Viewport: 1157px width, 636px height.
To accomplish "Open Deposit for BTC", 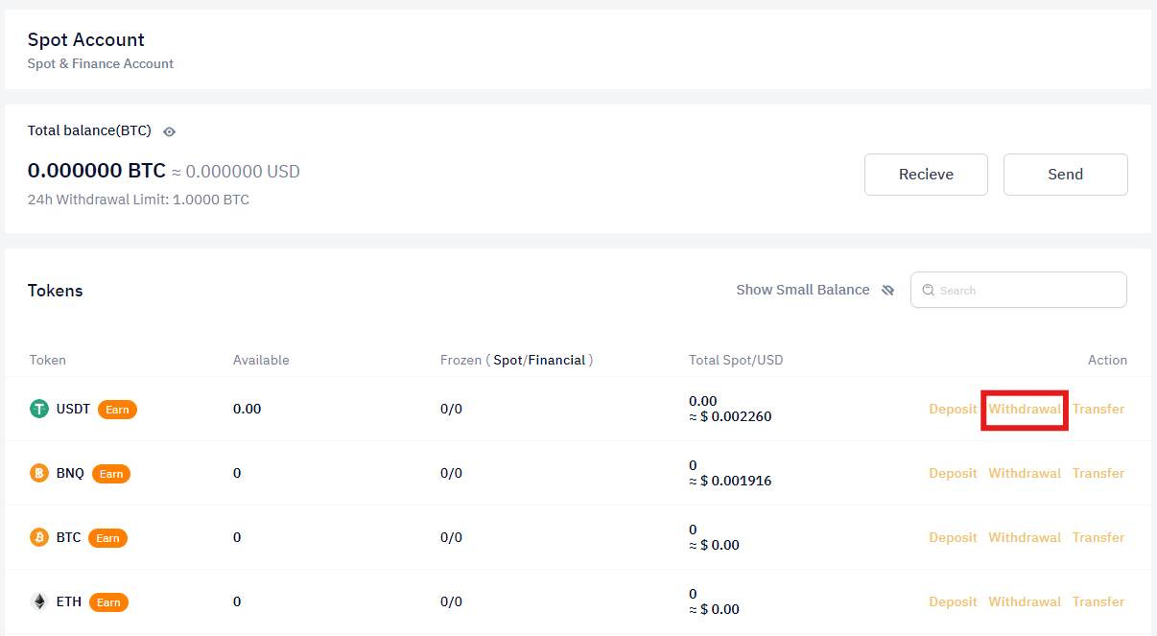I will [x=953, y=538].
